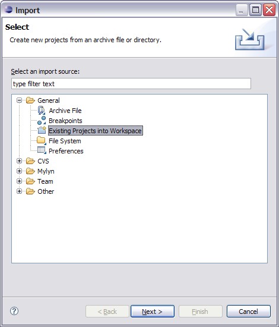Expand the CVS category
Image resolution: width=279 pixels, height=327 pixels.
(x=19, y=161)
